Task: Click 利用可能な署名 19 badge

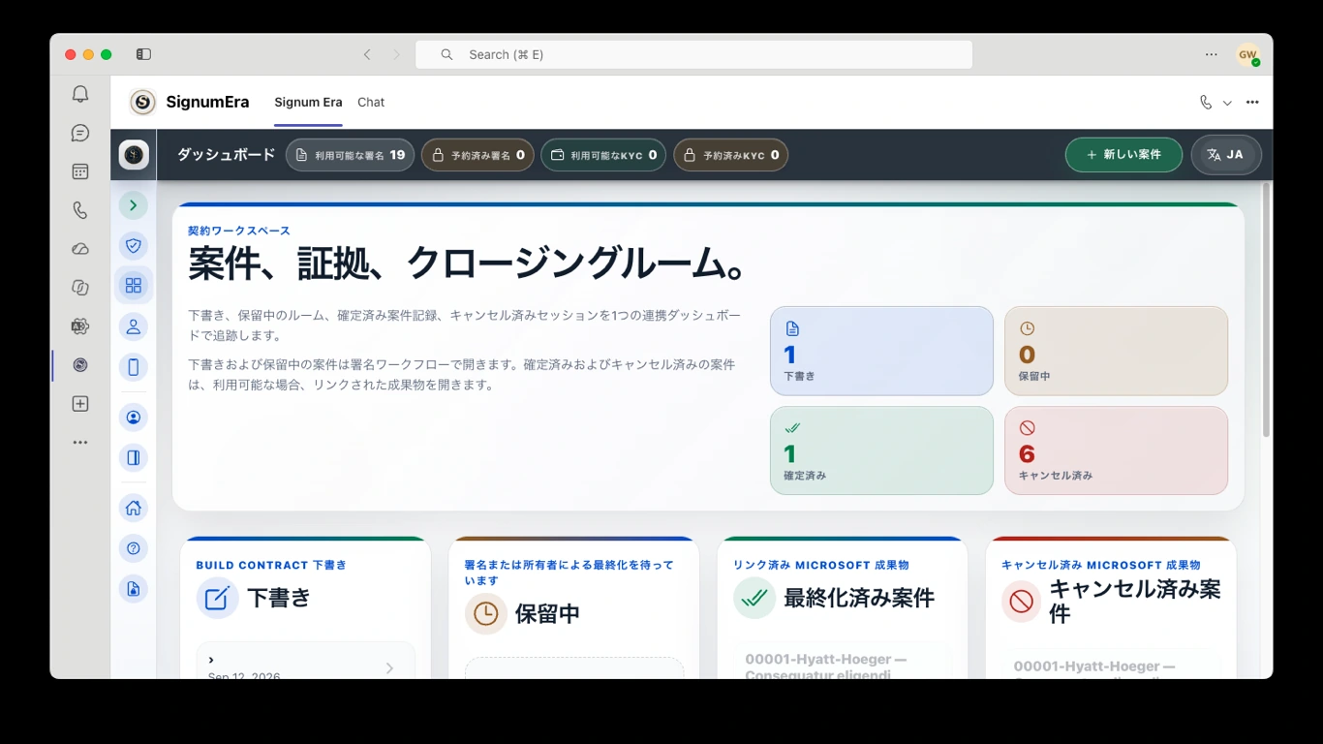Action: (x=351, y=155)
